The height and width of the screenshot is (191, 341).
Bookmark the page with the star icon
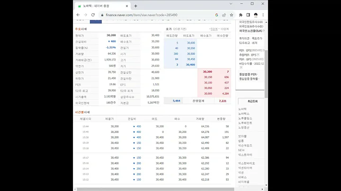(x=232, y=15)
